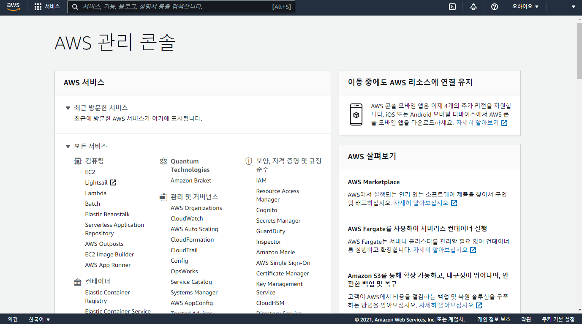Open the Config service link
Image resolution: width=582 pixels, height=324 pixels.
click(179, 261)
